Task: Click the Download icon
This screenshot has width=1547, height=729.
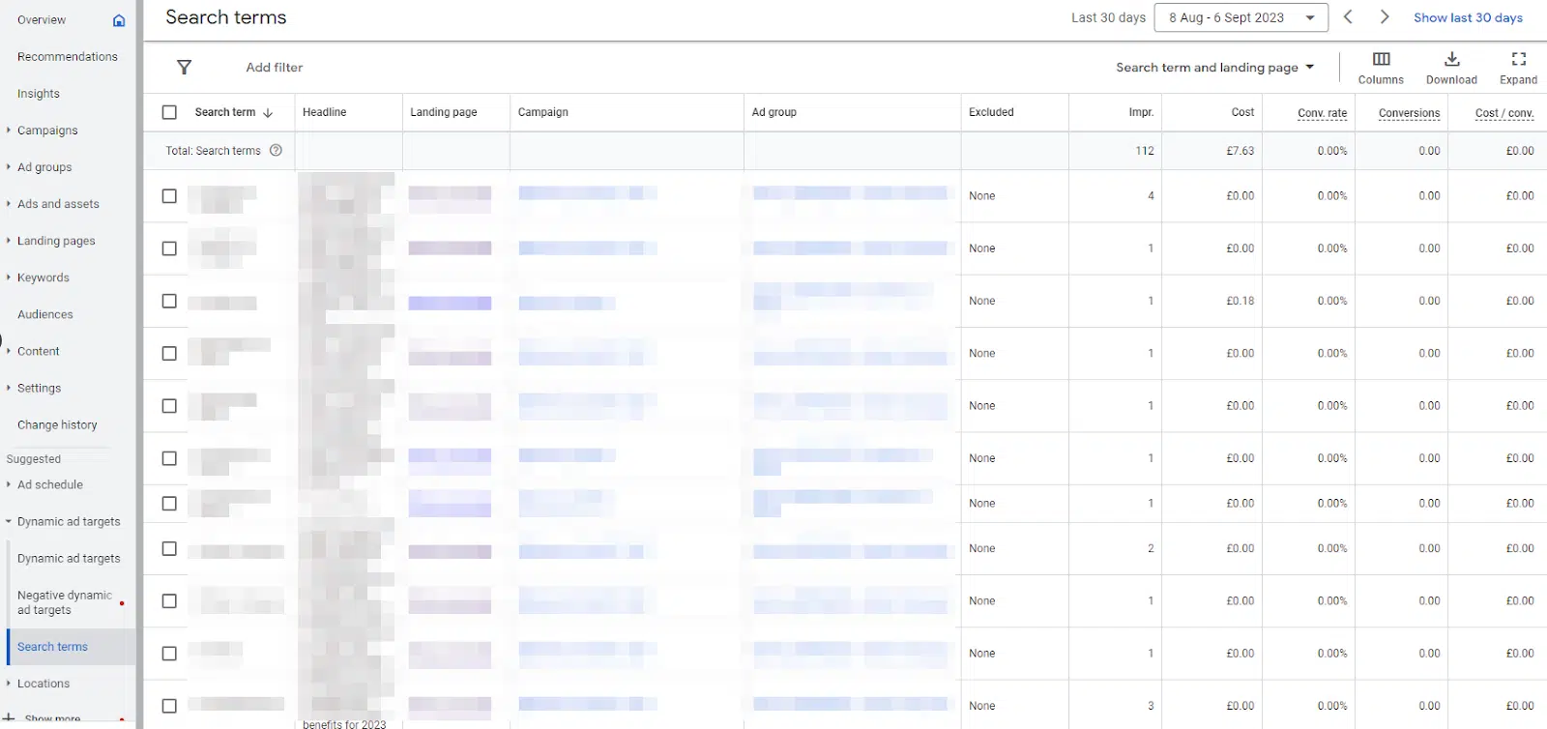Action: 1451,59
